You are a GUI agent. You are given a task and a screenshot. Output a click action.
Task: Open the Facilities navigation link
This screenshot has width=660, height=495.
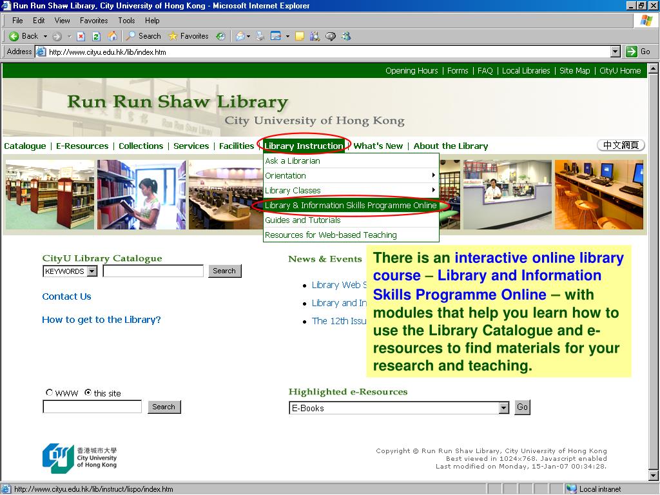click(x=237, y=146)
